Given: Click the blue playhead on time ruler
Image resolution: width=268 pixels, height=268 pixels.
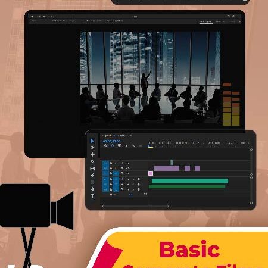Looking at the screenshot, I should (149, 146).
